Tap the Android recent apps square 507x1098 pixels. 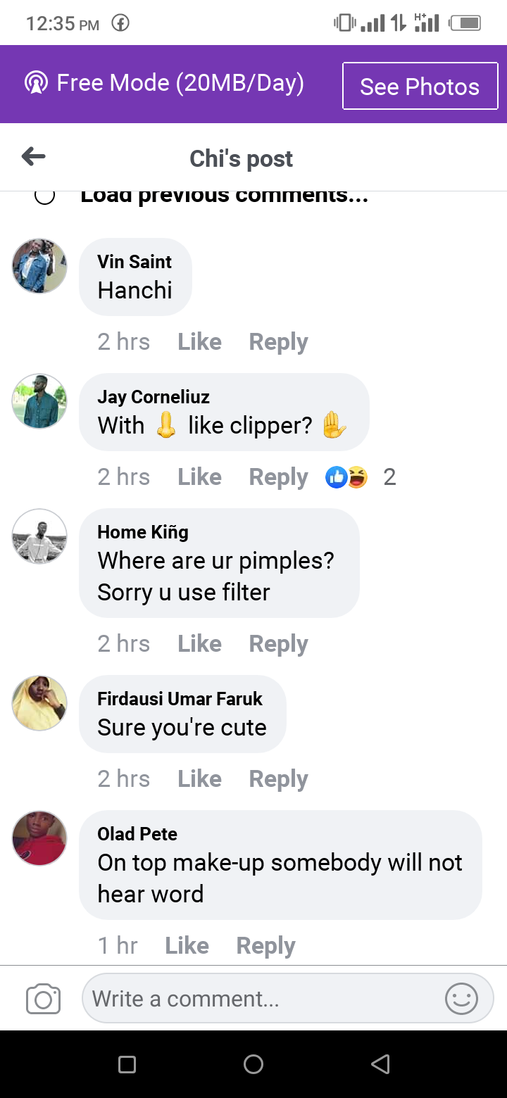pyautogui.click(x=127, y=1064)
